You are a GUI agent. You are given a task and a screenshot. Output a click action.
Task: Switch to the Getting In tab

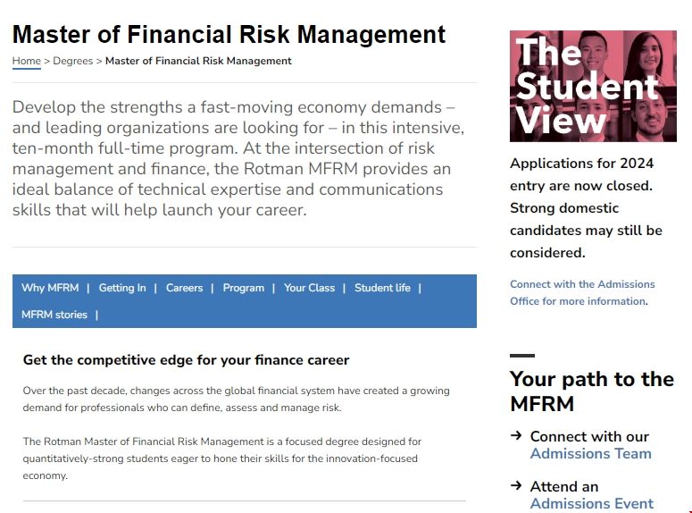122,288
